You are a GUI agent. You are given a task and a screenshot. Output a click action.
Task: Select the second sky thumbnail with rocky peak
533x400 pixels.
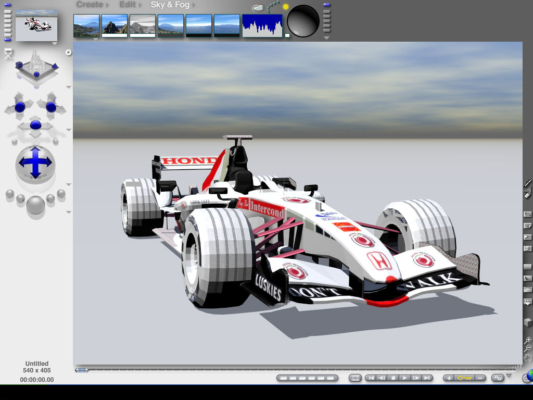[115, 26]
